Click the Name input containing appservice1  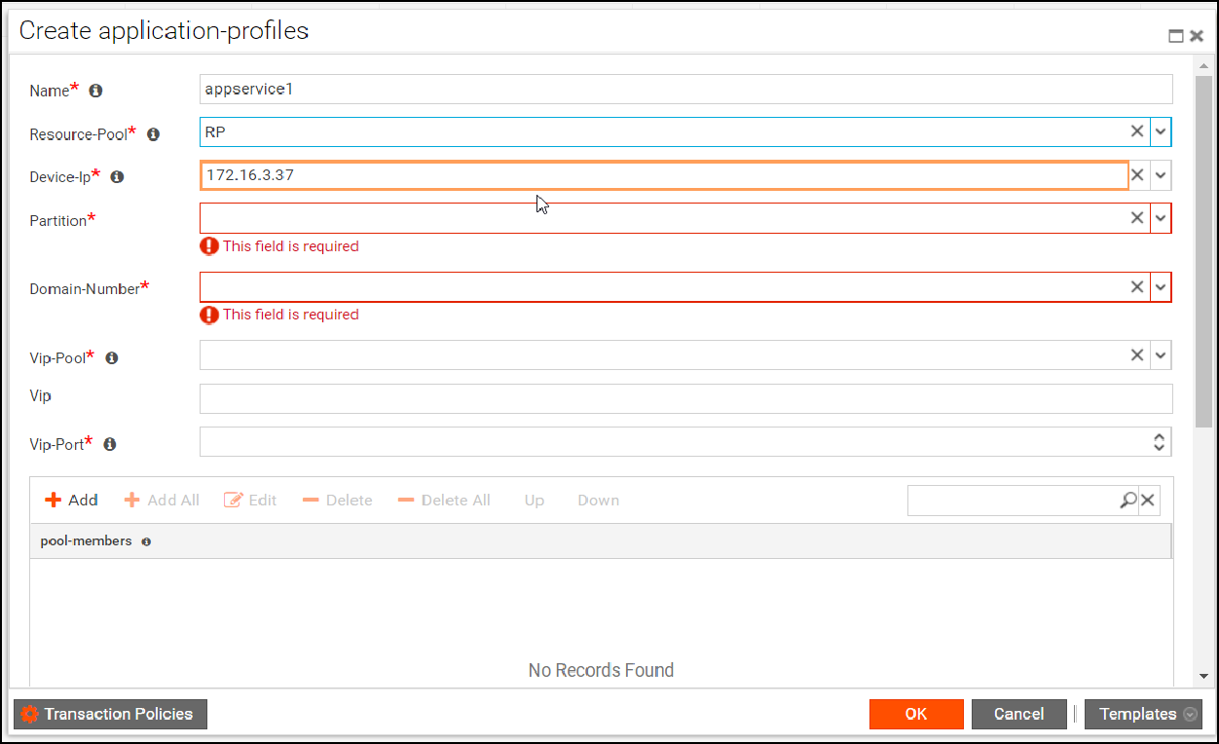(x=685, y=89)
